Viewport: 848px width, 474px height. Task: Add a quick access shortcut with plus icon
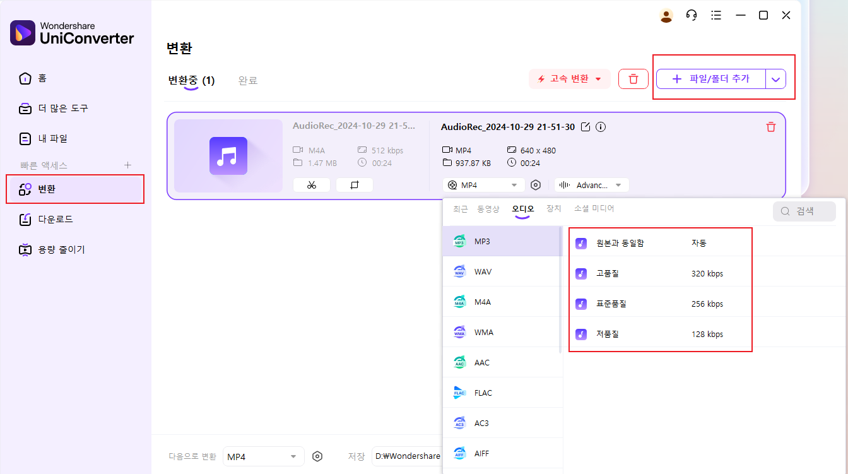(x=127, y=165)
